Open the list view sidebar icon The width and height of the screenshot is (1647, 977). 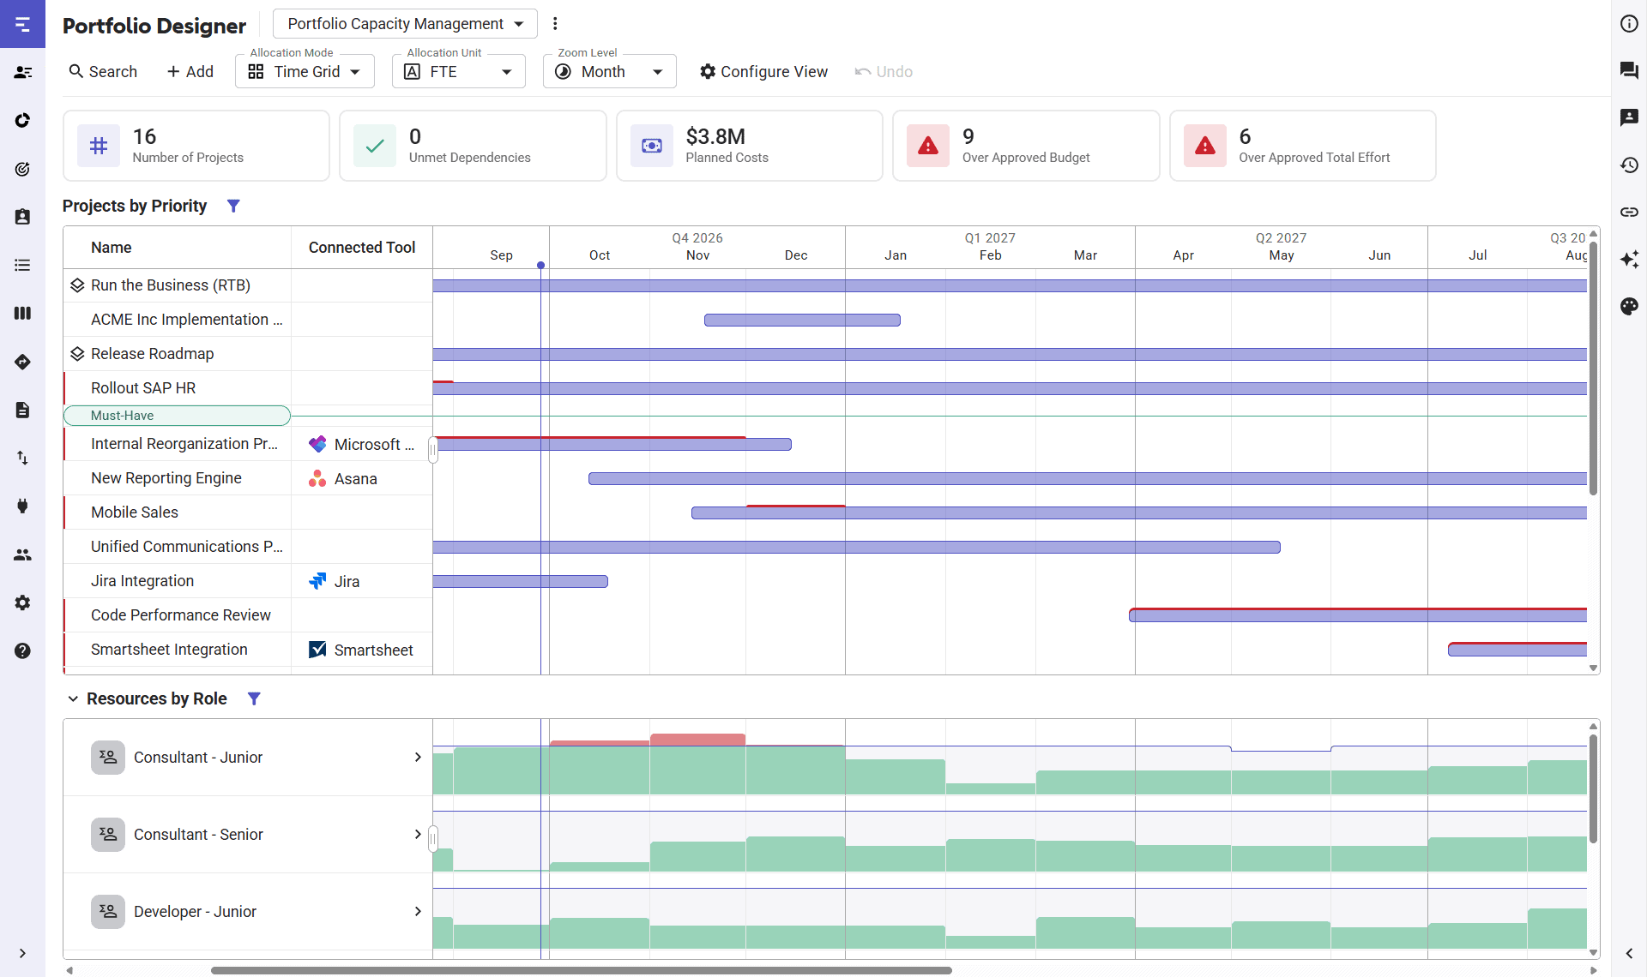coord(22,265)
